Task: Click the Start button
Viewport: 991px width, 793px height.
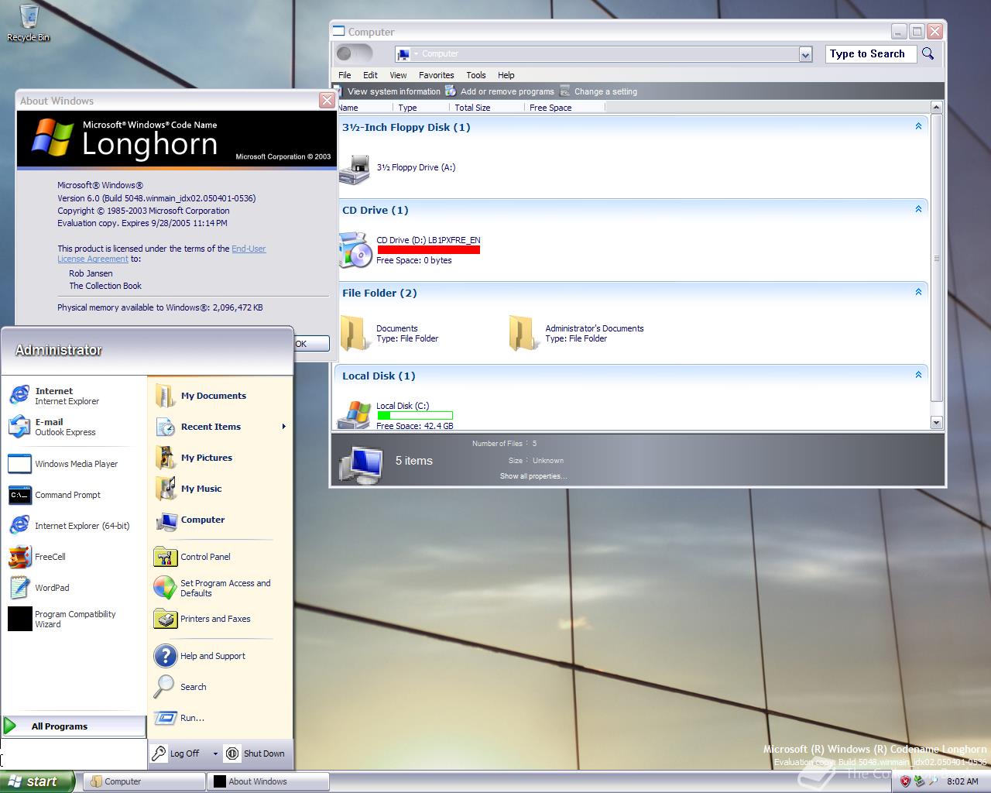Action: (x=37, y=781)
